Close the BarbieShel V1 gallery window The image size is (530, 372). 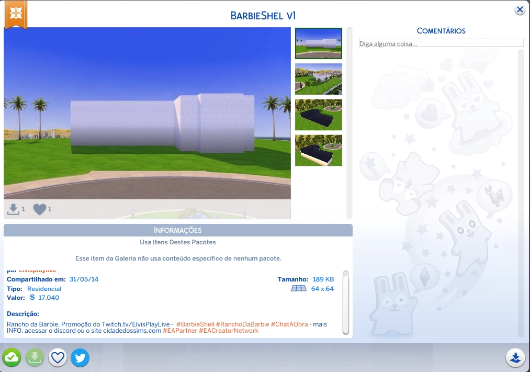[x=520, y=10]
